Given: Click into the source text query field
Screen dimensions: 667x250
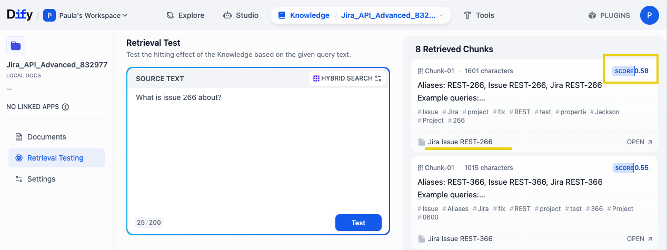Looking at the screenshot, I should [258, 150].
